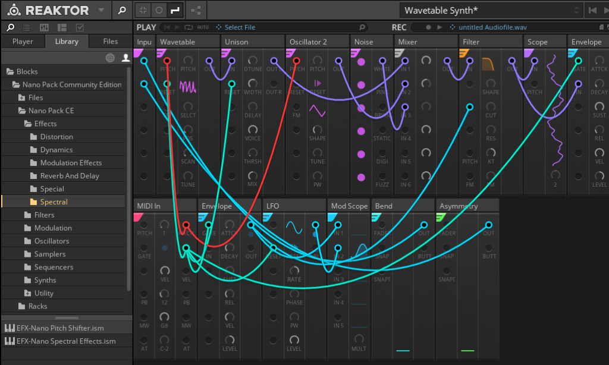Switch to the Player tab
Screen dimensions: 609x365
(x=23, y=42)
